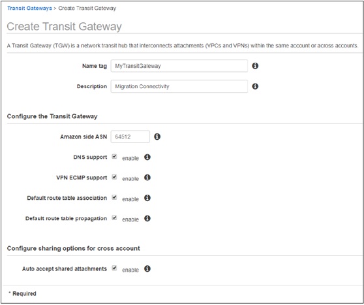This screenshot has height=305, width=364.
Task: Click info icon for Default route table association
Action: 147,198
